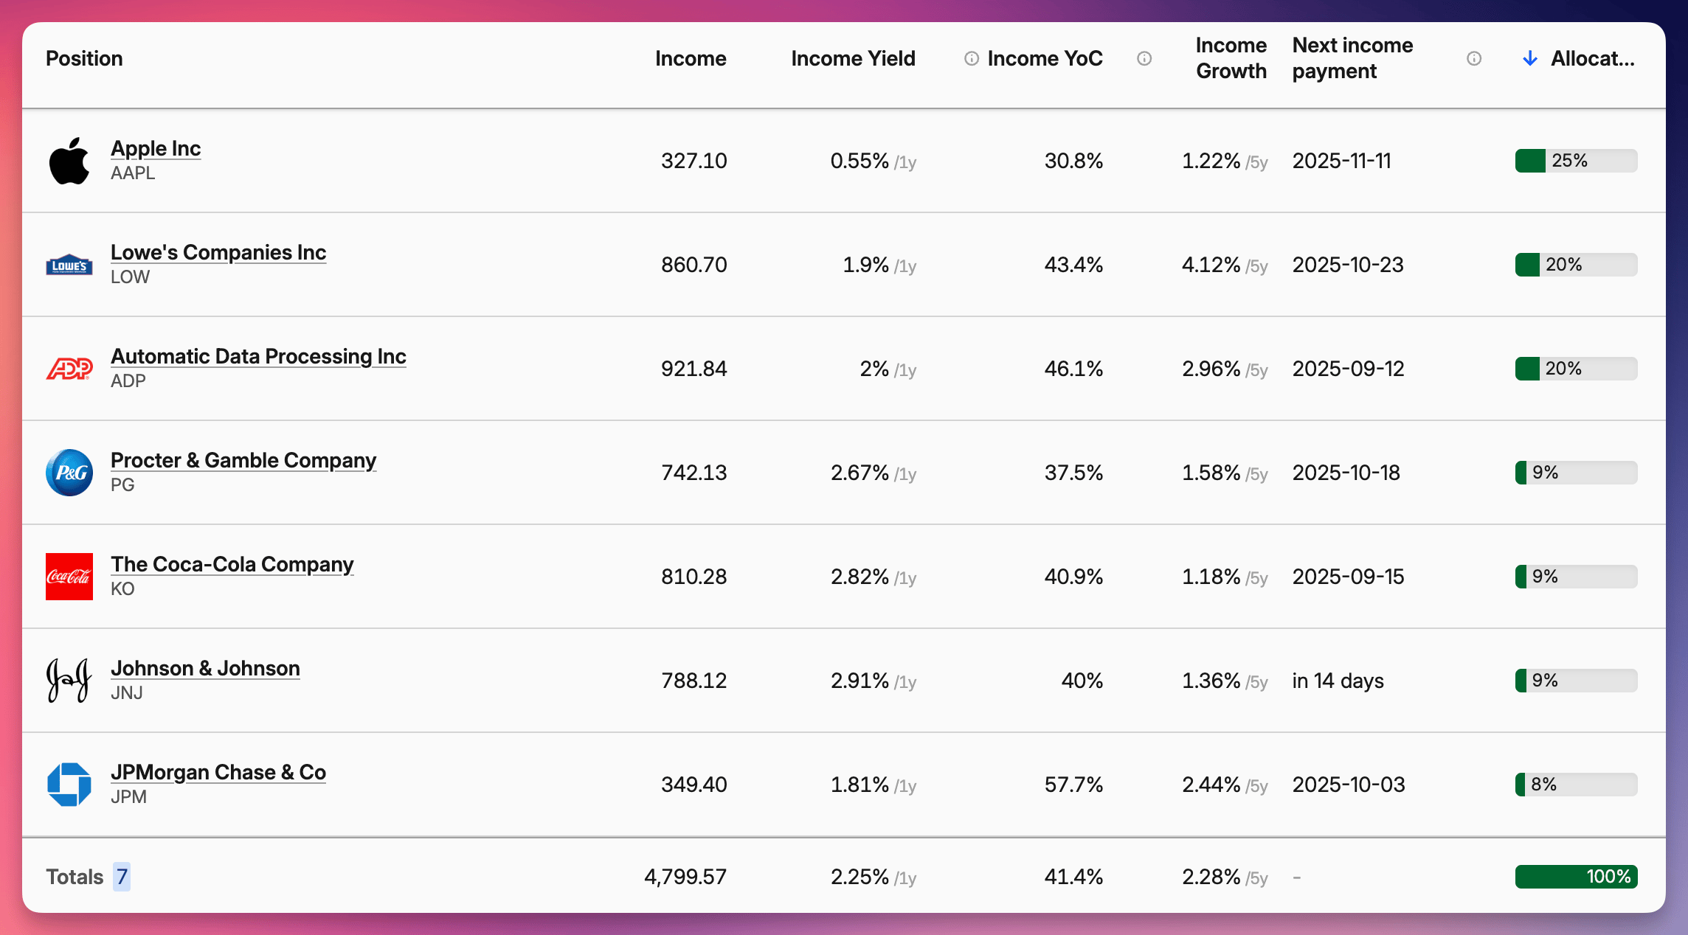Click Lowe's next payment 2025-10-23

tap(1348, 265)
